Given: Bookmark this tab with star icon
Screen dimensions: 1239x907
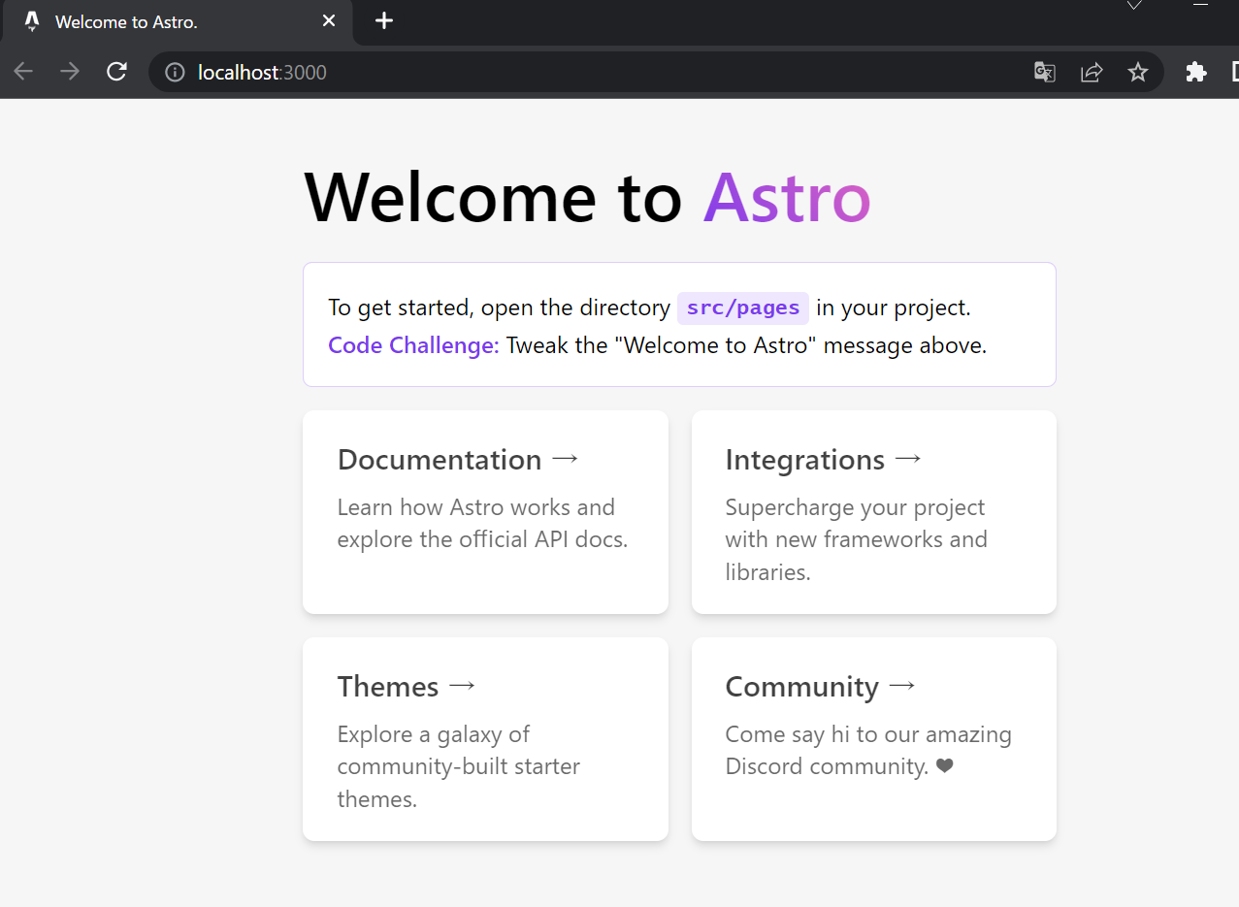Looking at the screenshot, I should (x=1138, y=72).
